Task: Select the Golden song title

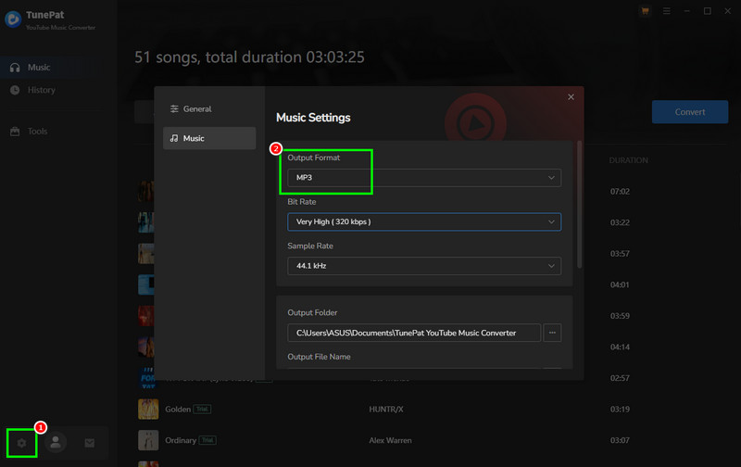Action: click(178, 410)
